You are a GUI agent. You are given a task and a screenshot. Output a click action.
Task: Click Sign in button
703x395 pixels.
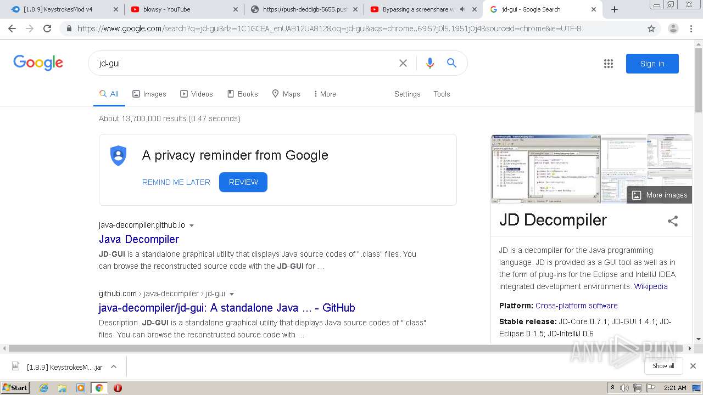(652, 64)
